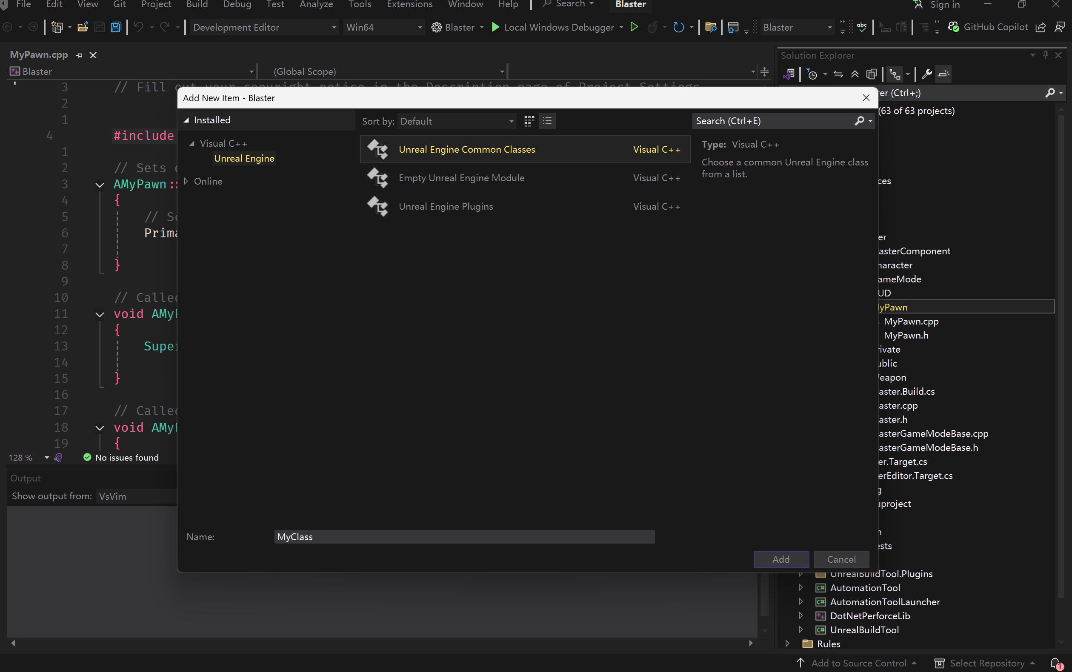
Task: Open Development Editor configuration dropdown
Action: pyautogui.click(x=264, y=27)
